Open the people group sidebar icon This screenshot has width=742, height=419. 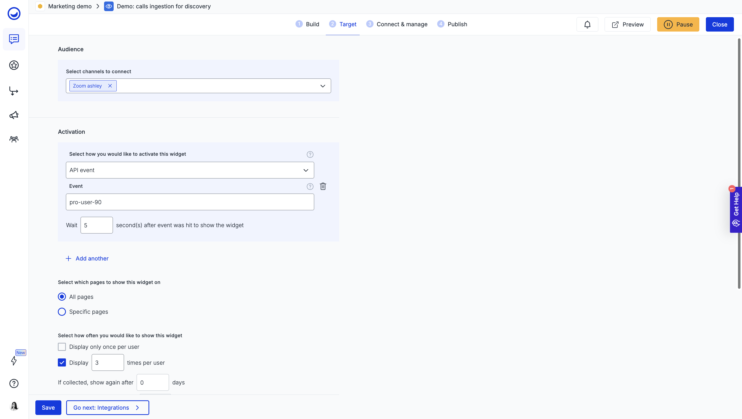tap(14, 139)
